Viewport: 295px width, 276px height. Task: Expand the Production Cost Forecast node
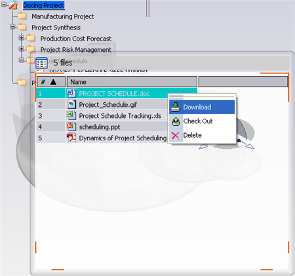tap(21, 38)
